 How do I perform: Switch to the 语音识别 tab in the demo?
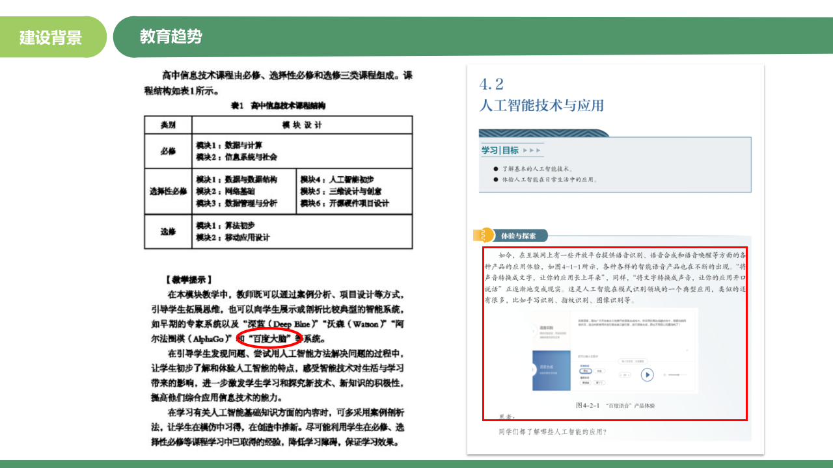(547, 328)
